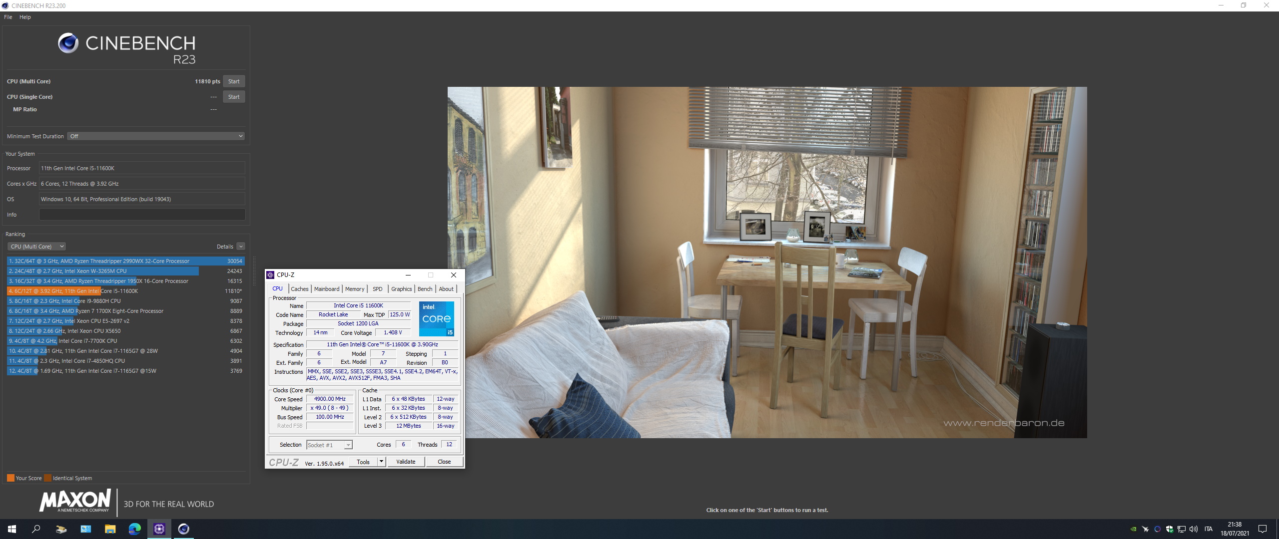Open the notification center icon
The width and height of the screenshot is (1279, 539).
(x=1263, y=529)
